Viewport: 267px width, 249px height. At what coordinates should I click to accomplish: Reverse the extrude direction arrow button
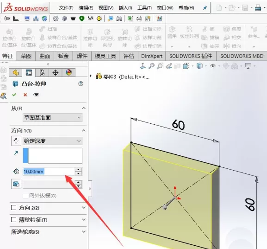click(x=16, y=141)
